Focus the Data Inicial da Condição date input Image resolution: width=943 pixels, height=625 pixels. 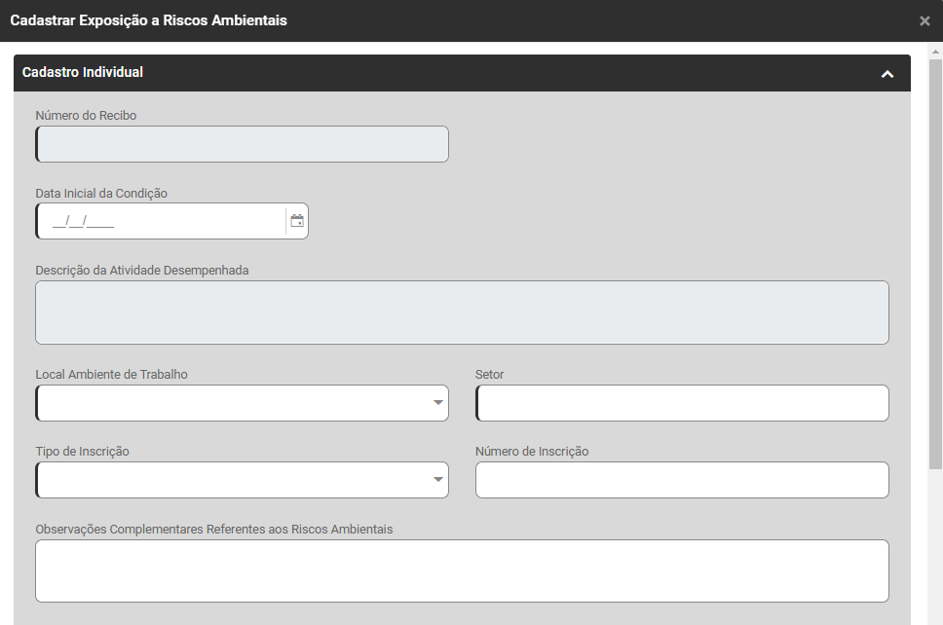click(161, 222)
